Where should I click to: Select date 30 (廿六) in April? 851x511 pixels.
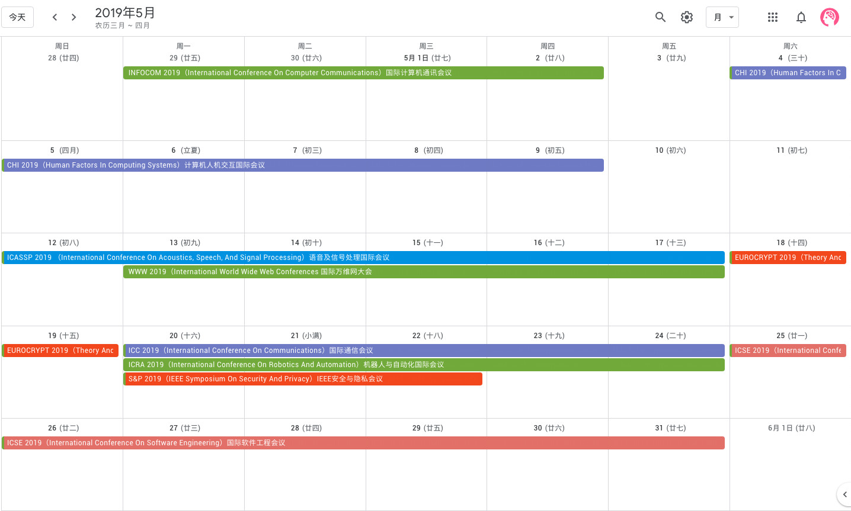(x=306, y=58)
